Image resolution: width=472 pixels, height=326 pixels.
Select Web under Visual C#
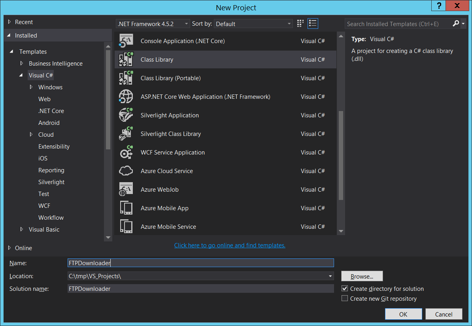44,99
